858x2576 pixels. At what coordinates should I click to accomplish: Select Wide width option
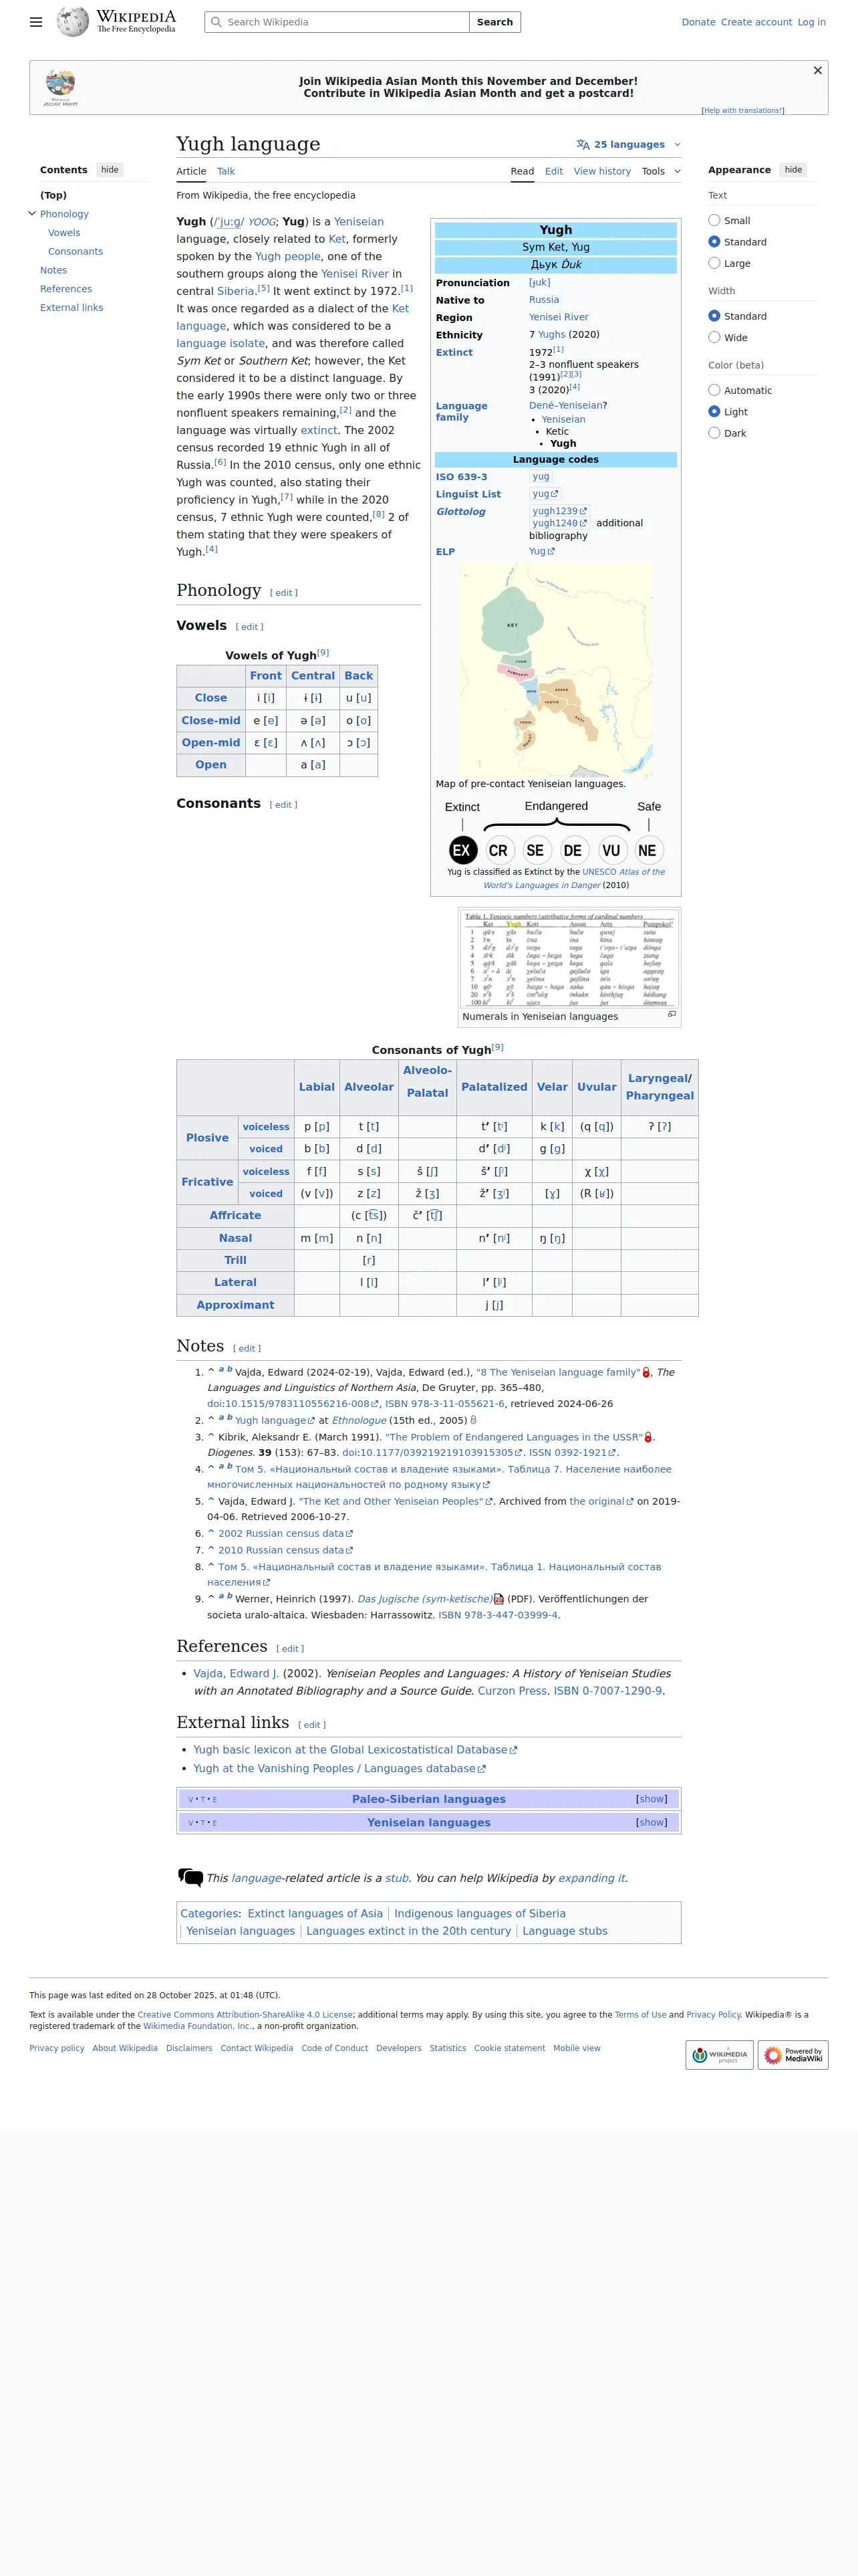pos(714,337)
